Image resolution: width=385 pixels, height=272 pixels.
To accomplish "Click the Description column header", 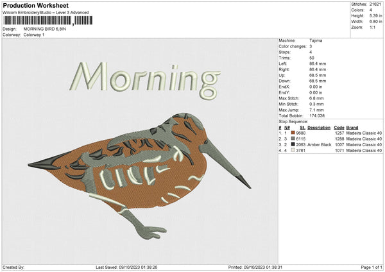I will pos(319,128).
